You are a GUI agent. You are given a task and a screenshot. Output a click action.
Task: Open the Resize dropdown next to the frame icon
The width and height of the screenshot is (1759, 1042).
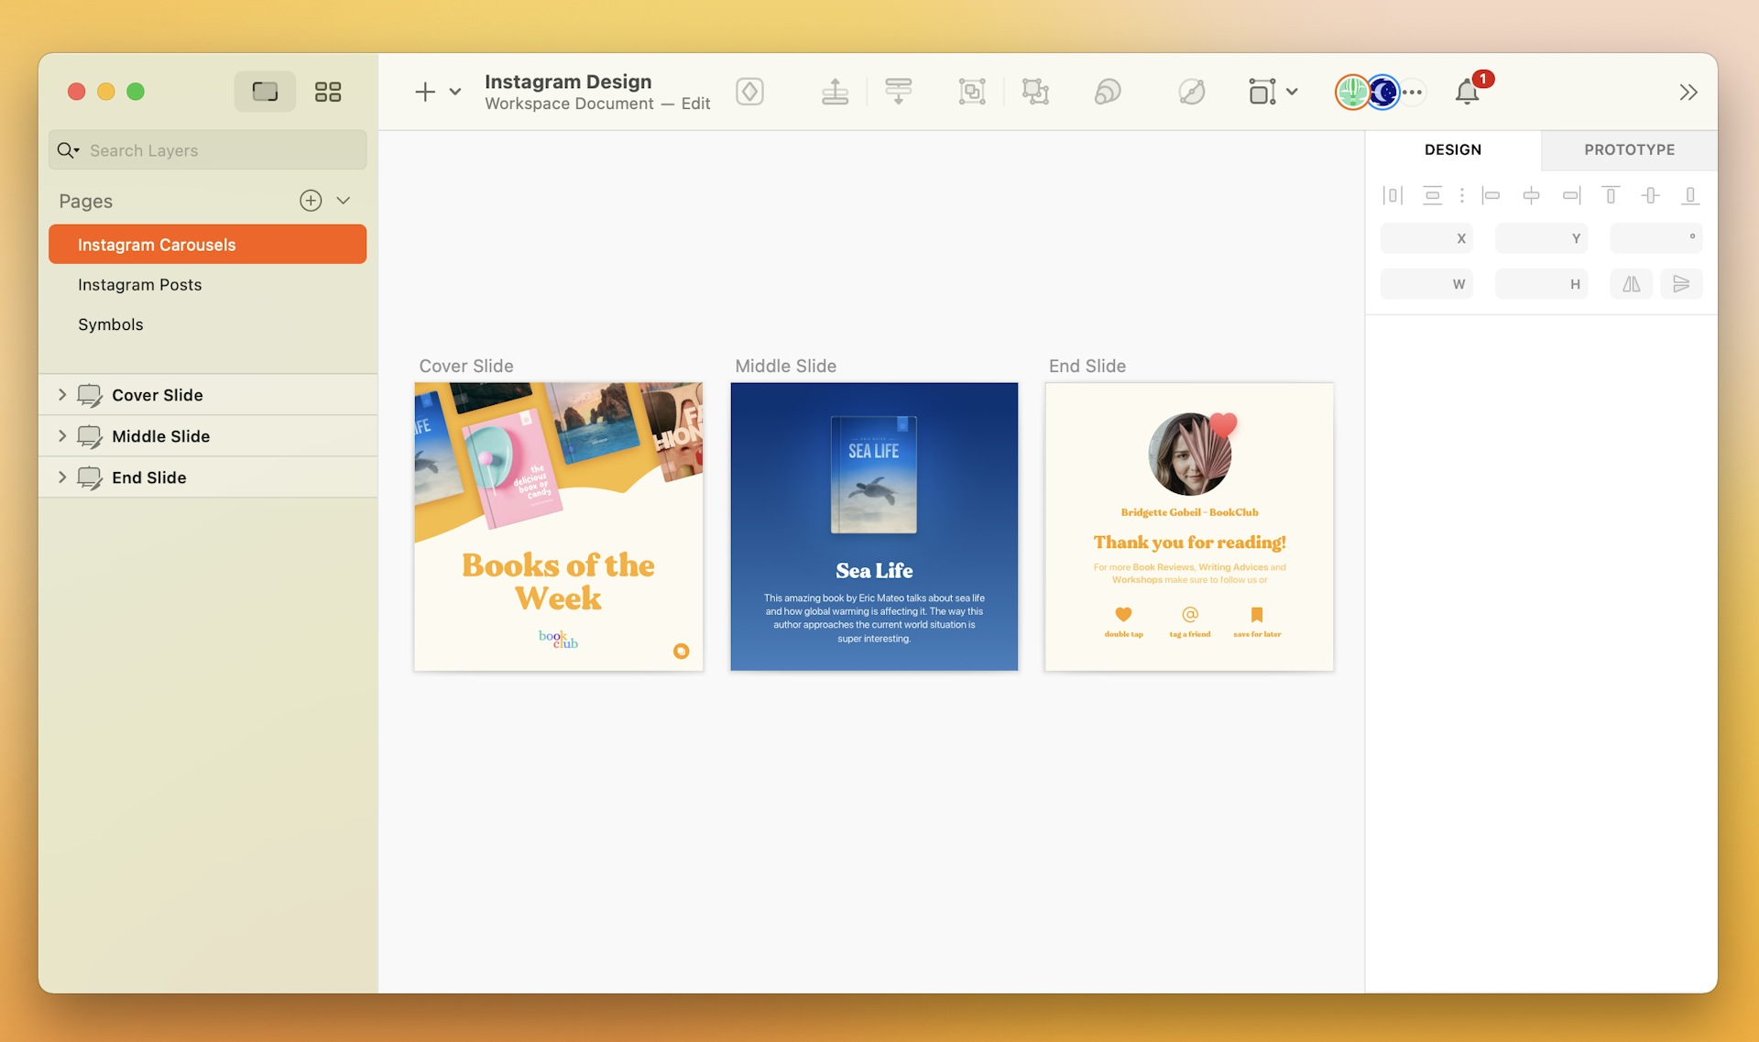1293,92
